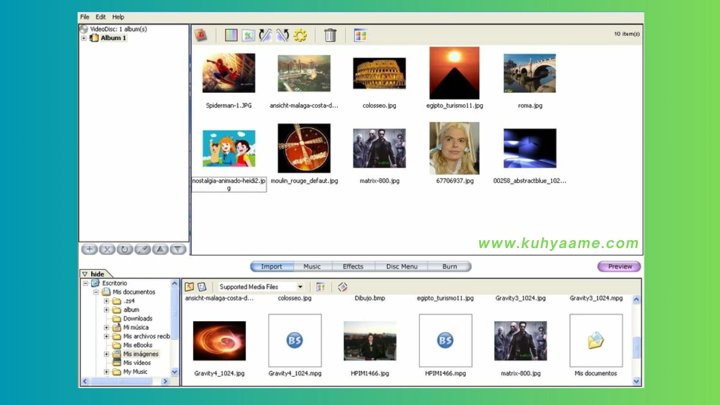Switch to the Disc Menu tab
Screen dimensions: 720x405
pyautogui.click(x=402, y=267)
